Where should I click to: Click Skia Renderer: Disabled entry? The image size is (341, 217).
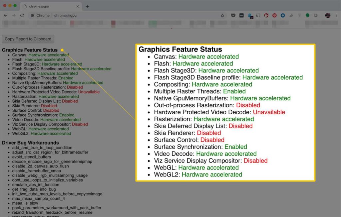click(x=35, y=106)
